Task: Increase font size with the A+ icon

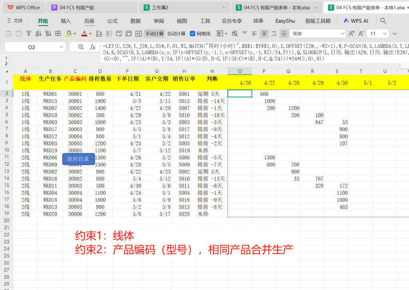Action: (351, 34)
